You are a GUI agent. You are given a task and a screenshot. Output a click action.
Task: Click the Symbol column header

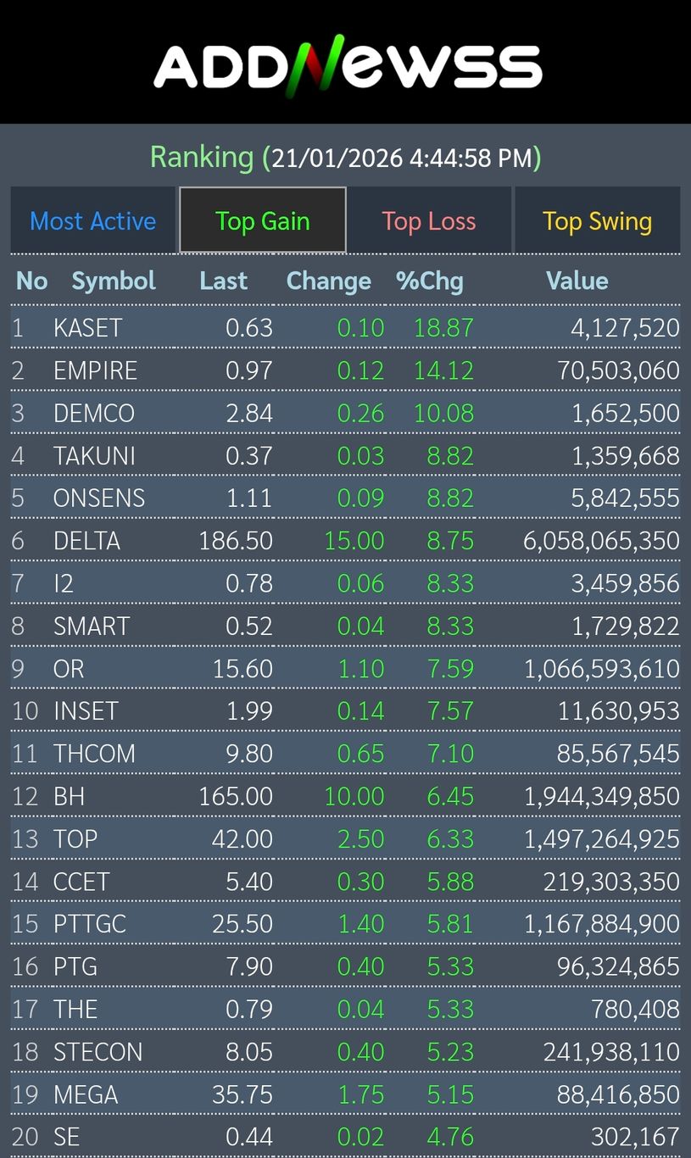pyautogui.click(x=114, y=281)
